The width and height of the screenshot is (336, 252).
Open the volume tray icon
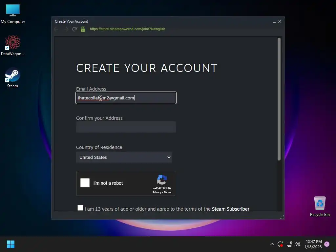[297, 244]
